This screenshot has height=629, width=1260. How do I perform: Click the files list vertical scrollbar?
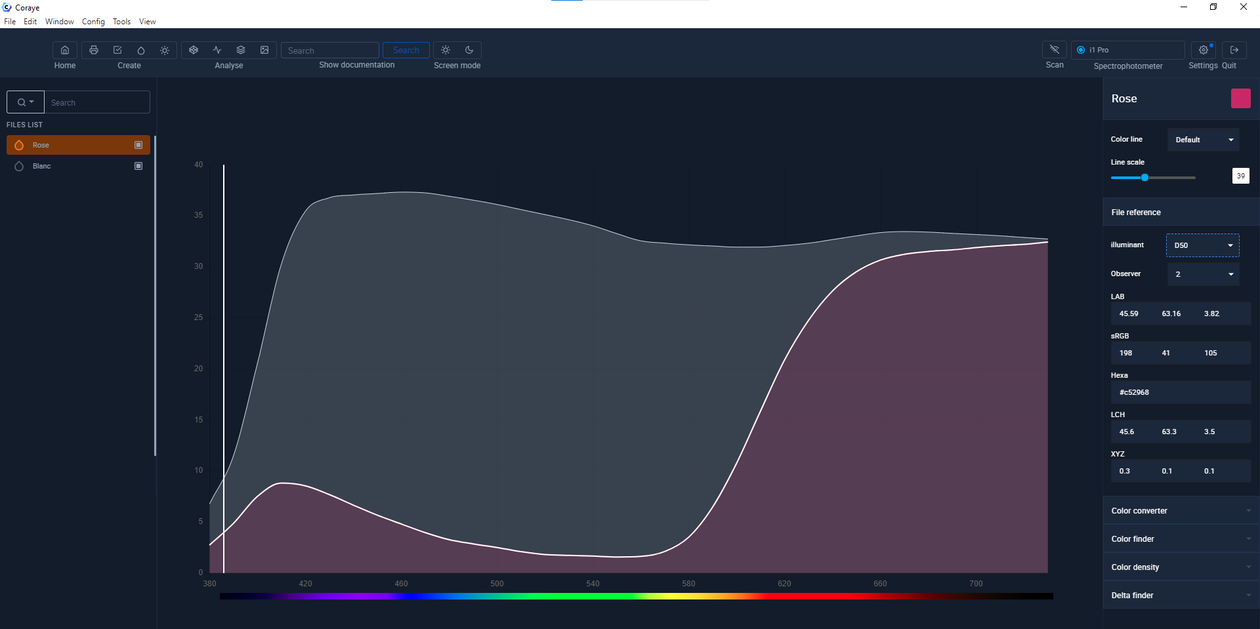(155, 296)
